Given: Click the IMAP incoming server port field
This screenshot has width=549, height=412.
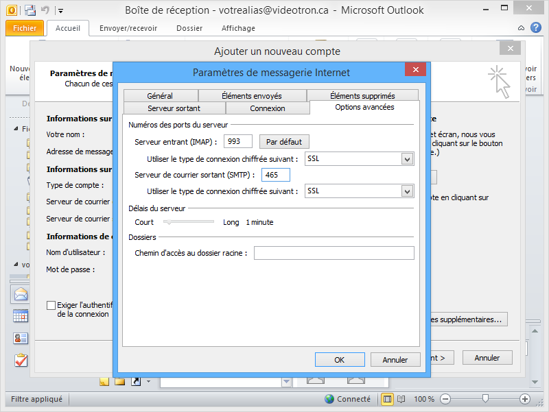Looking at the screenshot, I should tap(238, 141).
